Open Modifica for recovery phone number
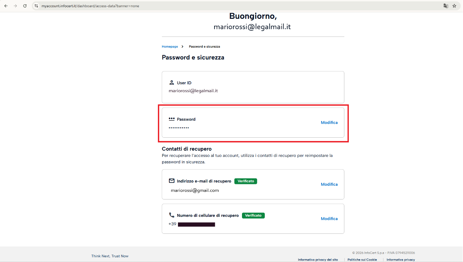Image resolution: width=463 pixels, height=262 pixels. (x=329, y=219)
